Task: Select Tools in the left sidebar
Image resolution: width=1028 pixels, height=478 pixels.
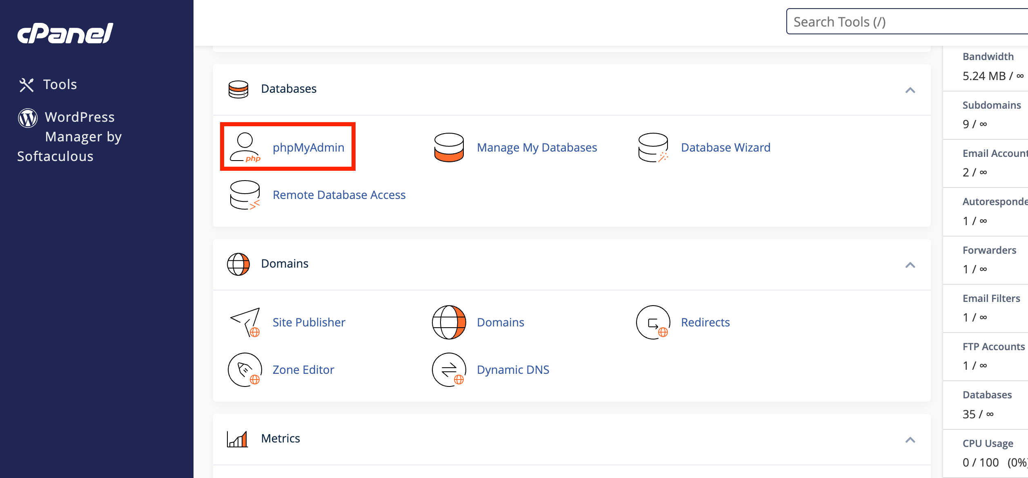Action: pos(60,84)
